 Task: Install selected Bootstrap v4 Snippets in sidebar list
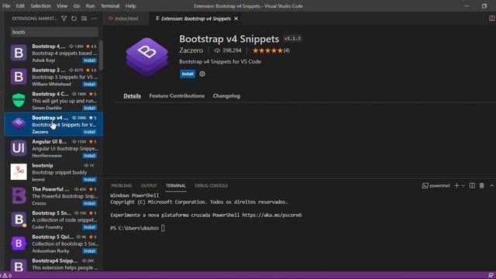click(x=90, y=132)
